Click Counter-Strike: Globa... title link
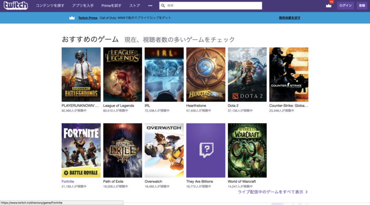This screenshot has width=370, height=205. tap(289, 106)
